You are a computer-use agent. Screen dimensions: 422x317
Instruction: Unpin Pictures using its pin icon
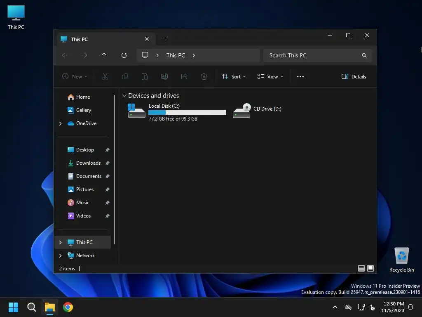point(108,189)
